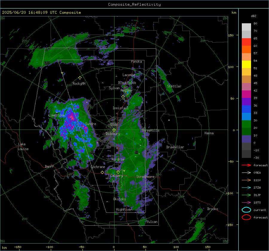Click the yellow diamond marker beside RockyMH
The image size is (269, 251).
[x=80, y=78]
